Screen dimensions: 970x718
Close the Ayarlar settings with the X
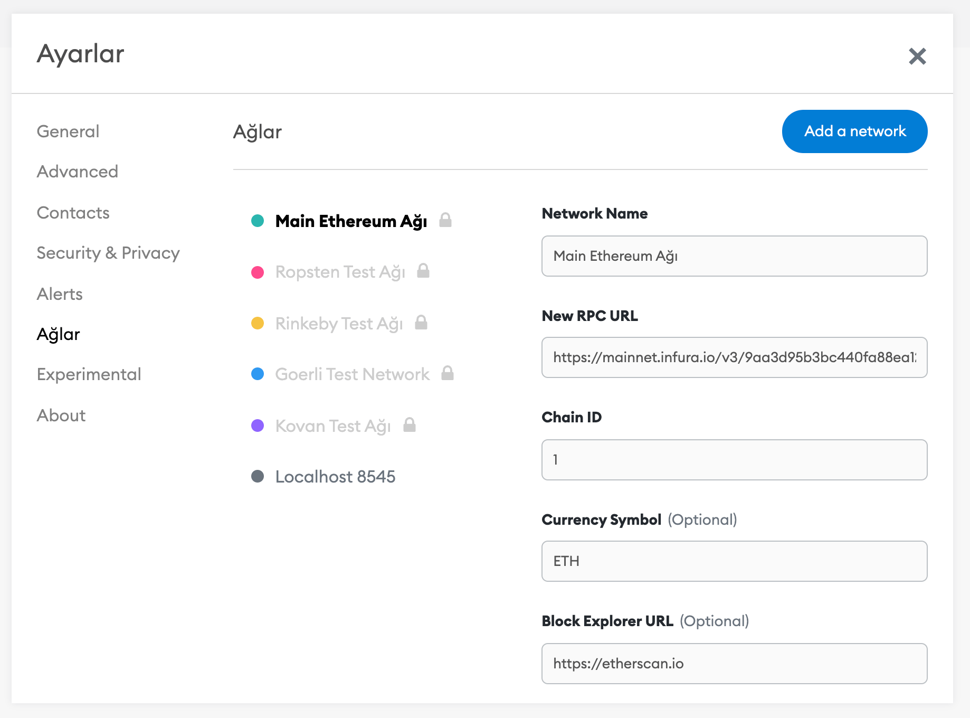pyautogui.click(x=917, y=56)
